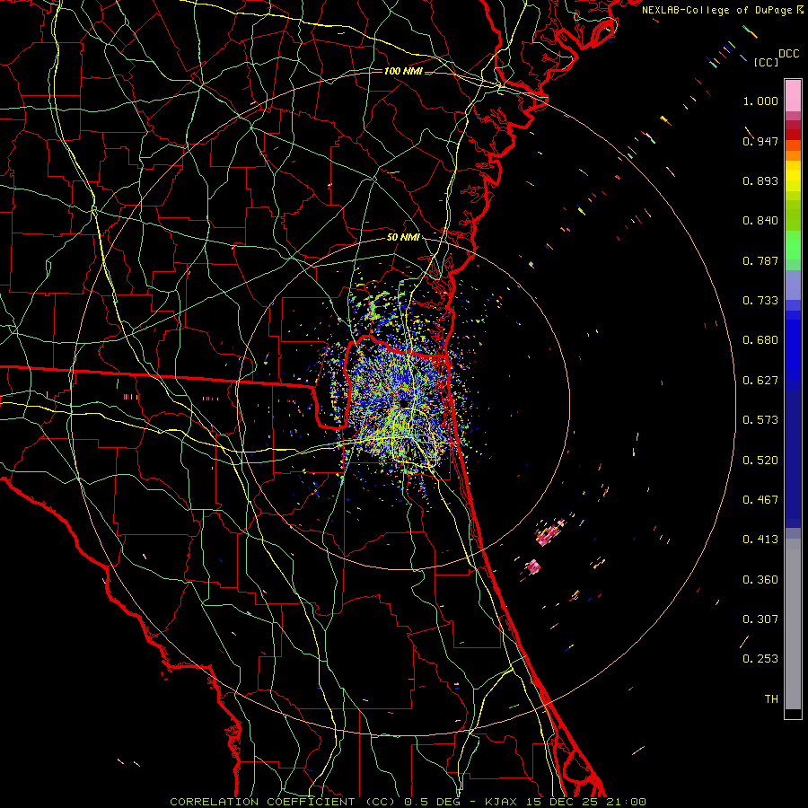Image resolution: width=808 pixels, height=808 pixels.
Task: Click the KJAX station identifier in caption
Action: point(500,802)
